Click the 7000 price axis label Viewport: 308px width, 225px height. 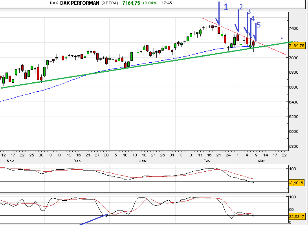pos(293,58)
